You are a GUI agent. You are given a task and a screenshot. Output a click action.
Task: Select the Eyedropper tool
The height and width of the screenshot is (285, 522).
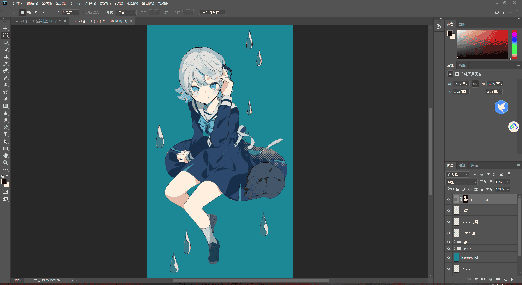click(5, 64)
